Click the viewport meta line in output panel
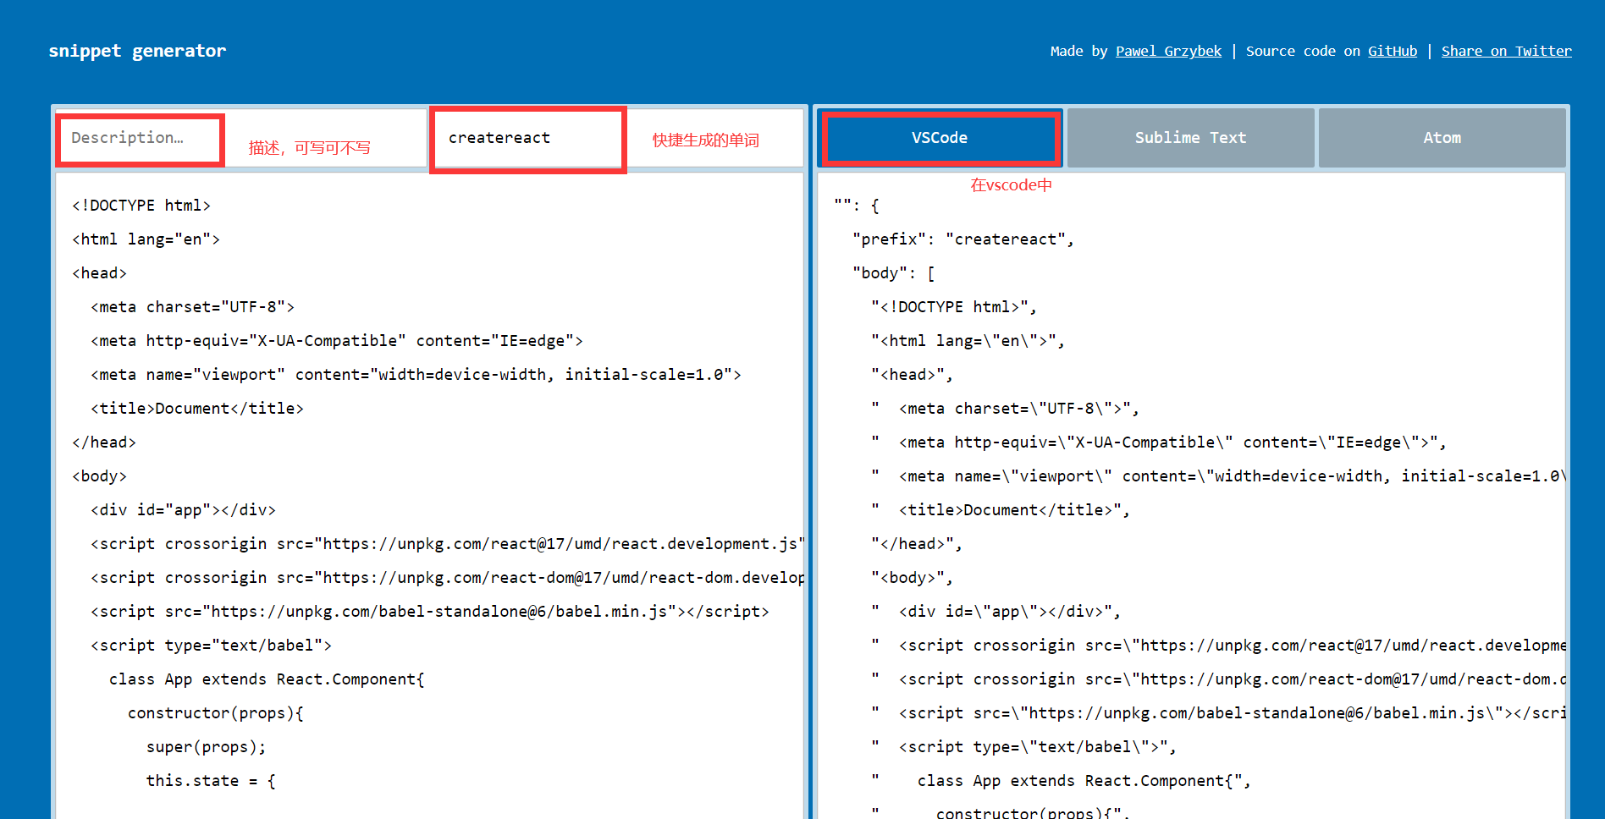This screenshot has height=819, width=1605. [x=1218, y=476]
